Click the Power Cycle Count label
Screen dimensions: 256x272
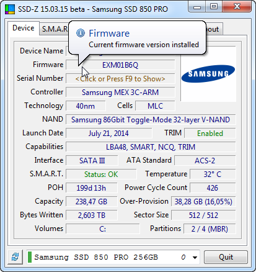click(x=156, y=188)
